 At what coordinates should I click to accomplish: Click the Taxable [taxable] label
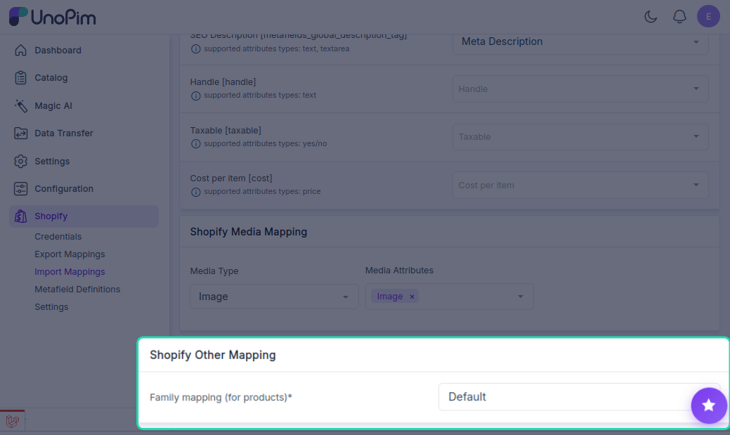tap(226, 131)
